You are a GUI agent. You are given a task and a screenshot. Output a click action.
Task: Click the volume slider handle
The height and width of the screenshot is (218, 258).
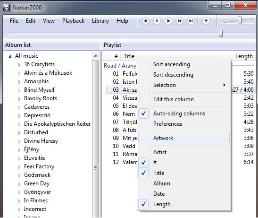pyautogui.click(x=240, y=20)
